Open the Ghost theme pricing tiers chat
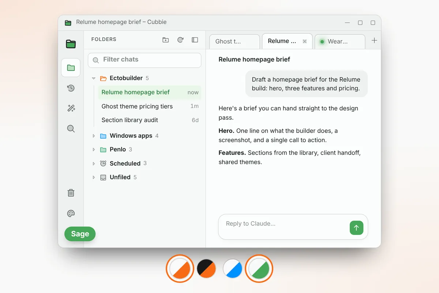 tap(150, 106)
